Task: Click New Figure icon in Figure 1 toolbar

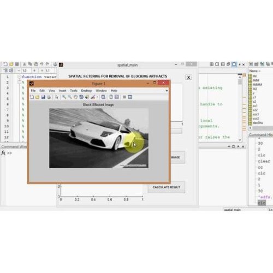Action: pos(32,97)
